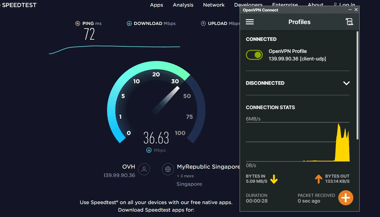Click the OVH IP address 139.99.90.36

(x=119, y=175)
